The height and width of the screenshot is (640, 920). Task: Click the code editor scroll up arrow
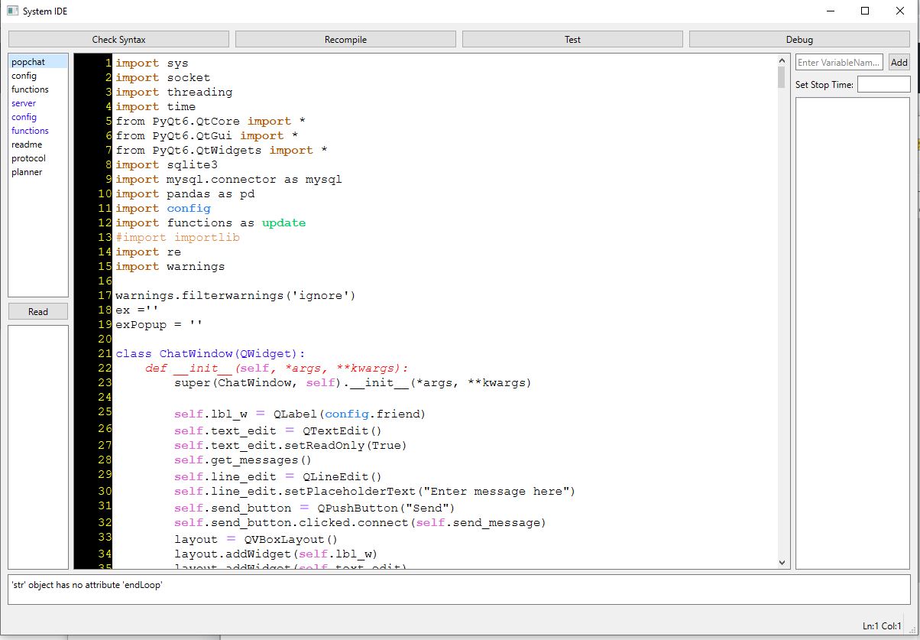(782, 60)
